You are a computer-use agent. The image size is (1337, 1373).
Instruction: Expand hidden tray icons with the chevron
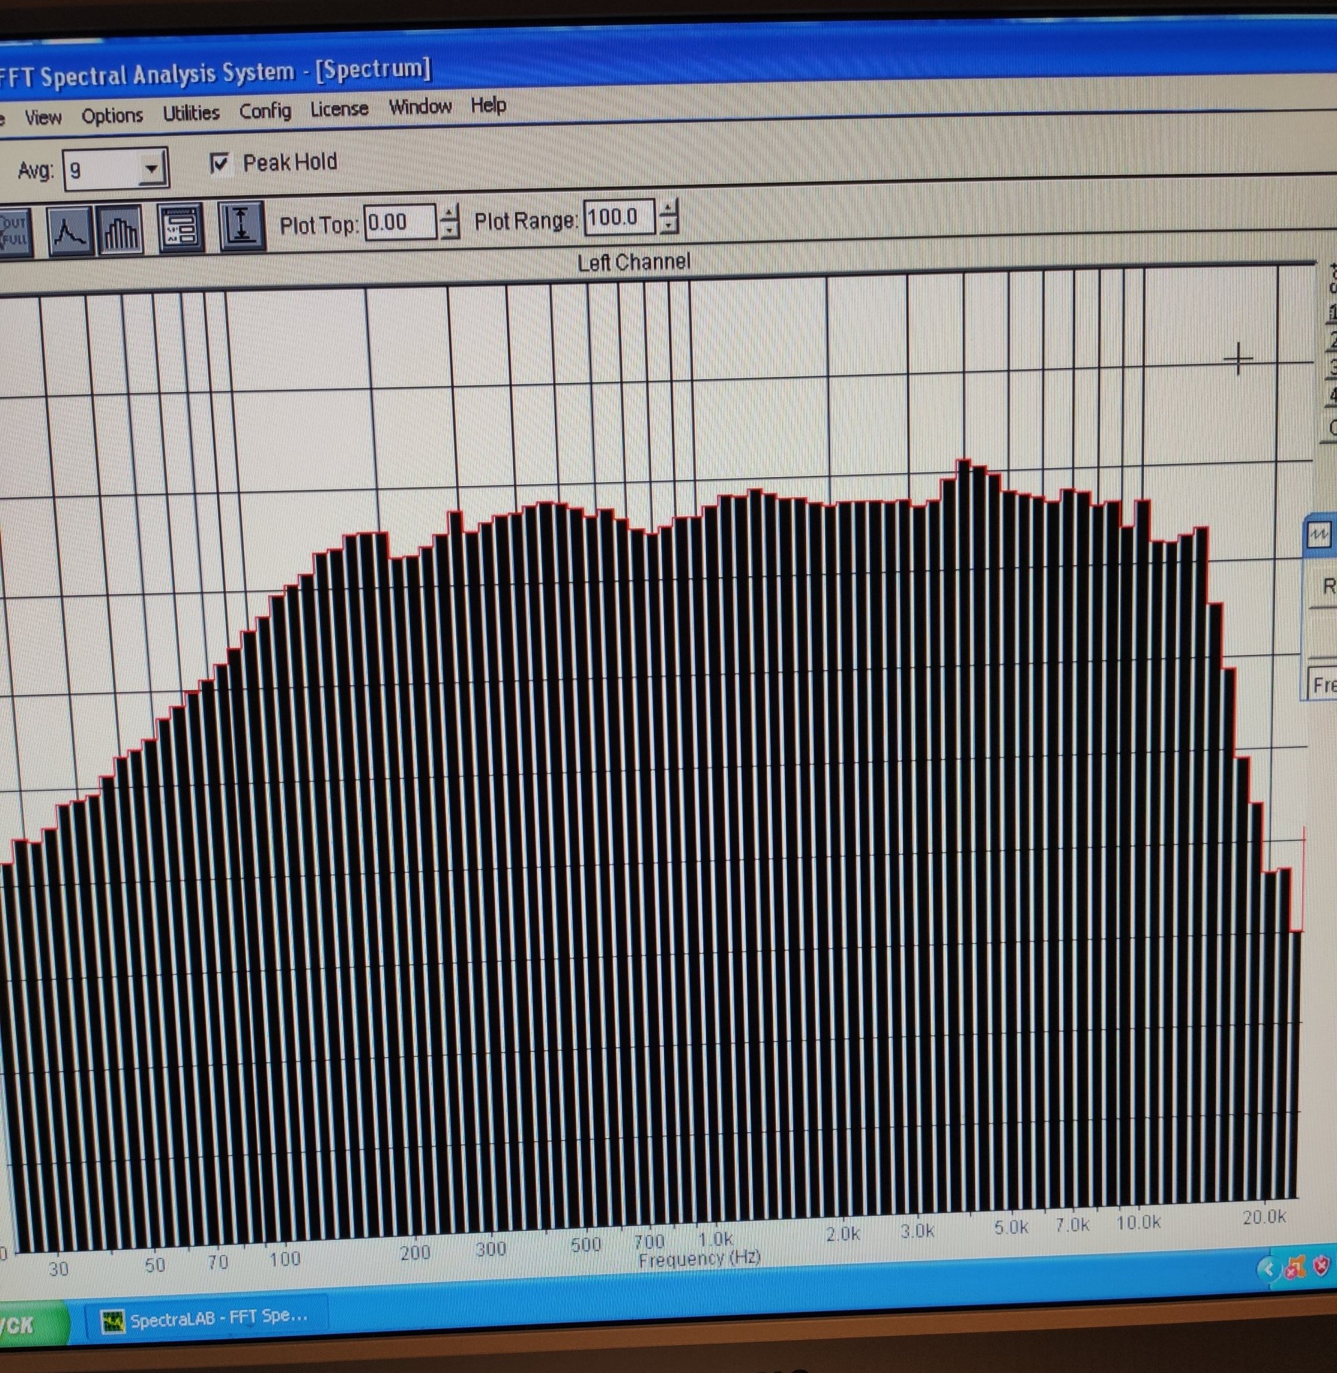pyautogui.click(x=1268, y=1269)
